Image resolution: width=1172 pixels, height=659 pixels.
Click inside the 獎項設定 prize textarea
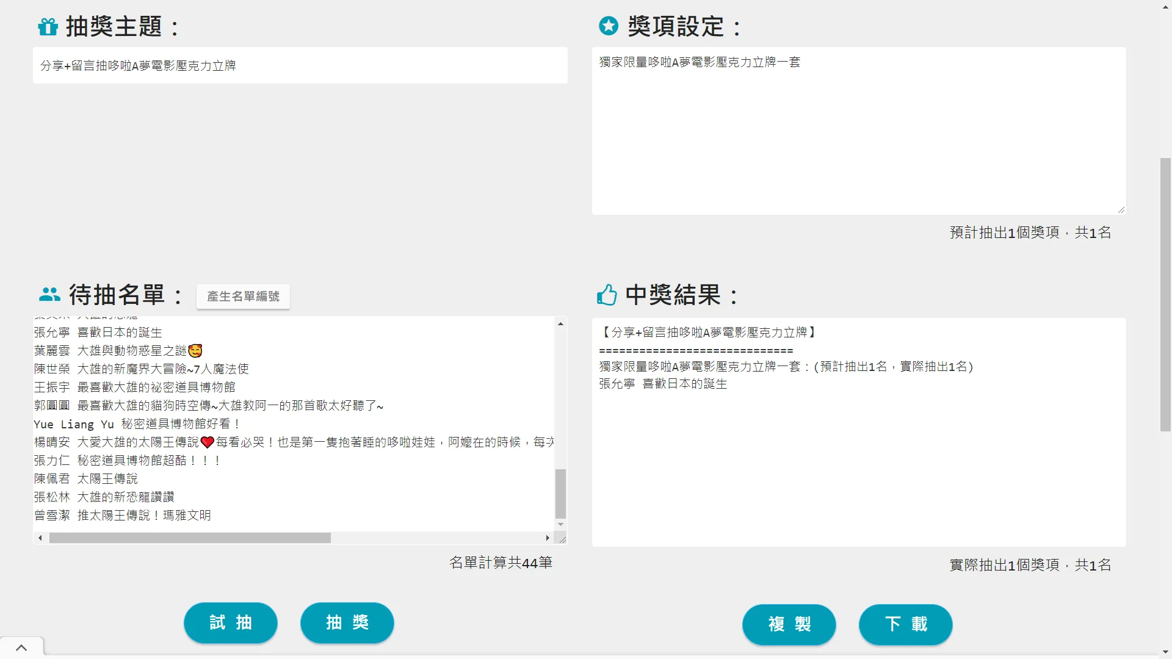(x=859, y=131)
